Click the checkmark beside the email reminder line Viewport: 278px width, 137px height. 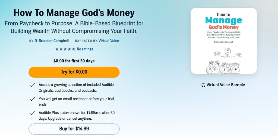click(x=32, y=99)
